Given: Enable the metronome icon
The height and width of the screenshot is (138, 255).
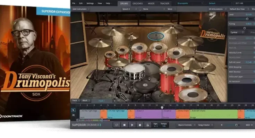Looking at the screenshot, I should pyautogui.click(x=149, y=125).
